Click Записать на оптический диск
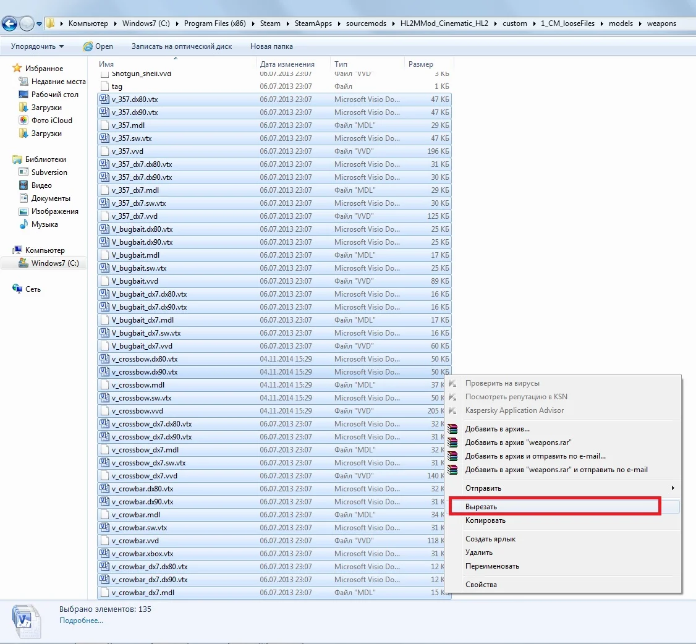This screenshot has width=696, height=644. (x=182, y=46)
